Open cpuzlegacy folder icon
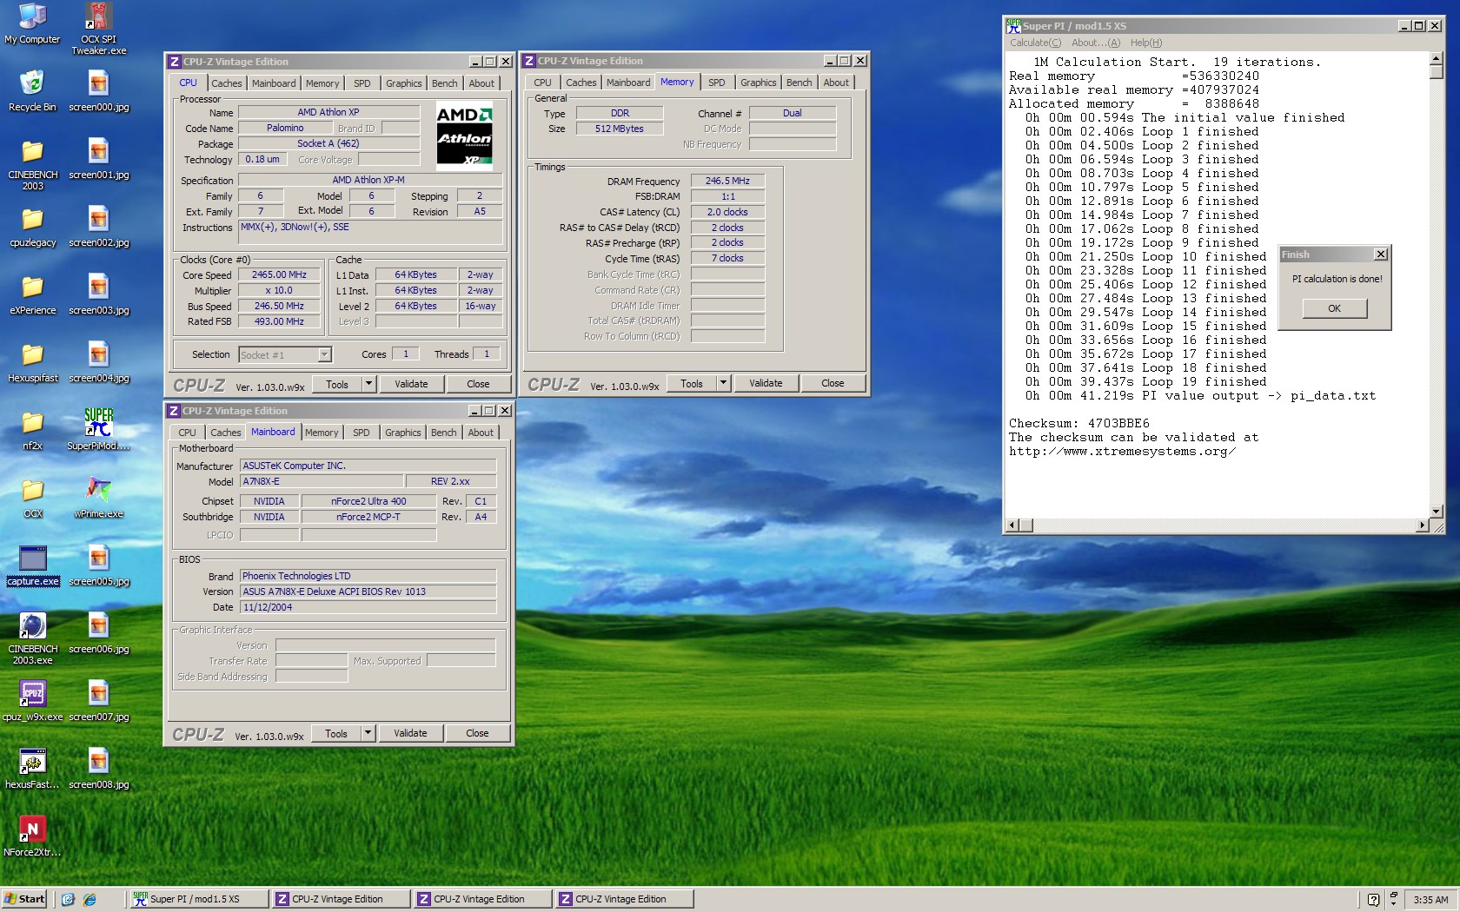This screenshot has height=912, width=1460. tap(32, 227)
